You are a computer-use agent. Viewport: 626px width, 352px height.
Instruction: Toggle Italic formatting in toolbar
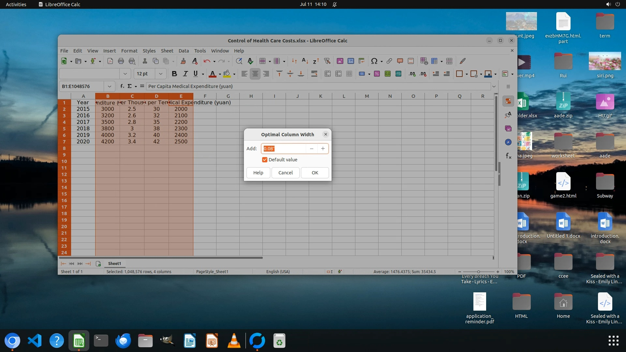tap(185, 74)
